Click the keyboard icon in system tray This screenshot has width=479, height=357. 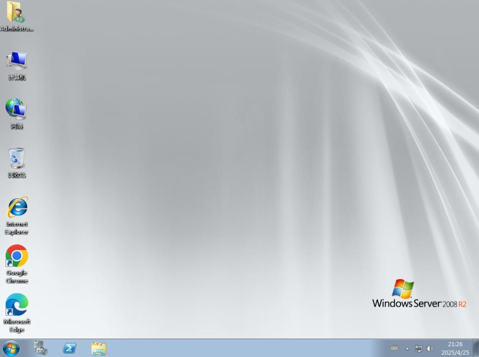tap(394, 348)
